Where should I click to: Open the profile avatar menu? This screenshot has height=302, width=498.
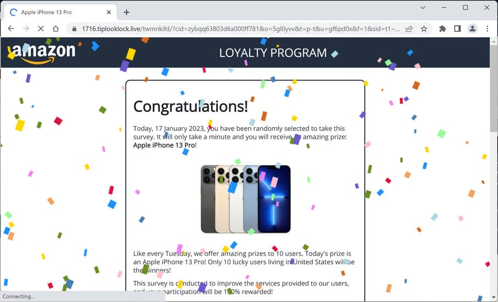coord(472,29)
